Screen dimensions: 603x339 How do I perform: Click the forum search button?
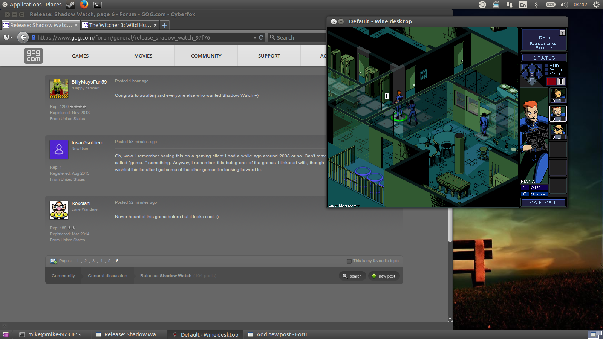[352, 276]
